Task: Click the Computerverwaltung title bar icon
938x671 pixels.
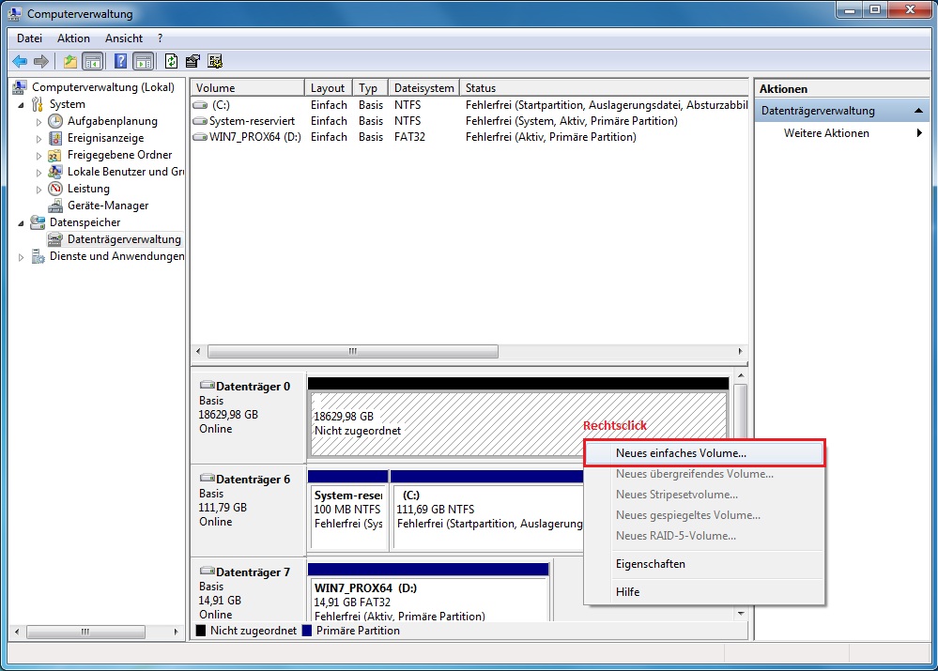Action: 15,13
